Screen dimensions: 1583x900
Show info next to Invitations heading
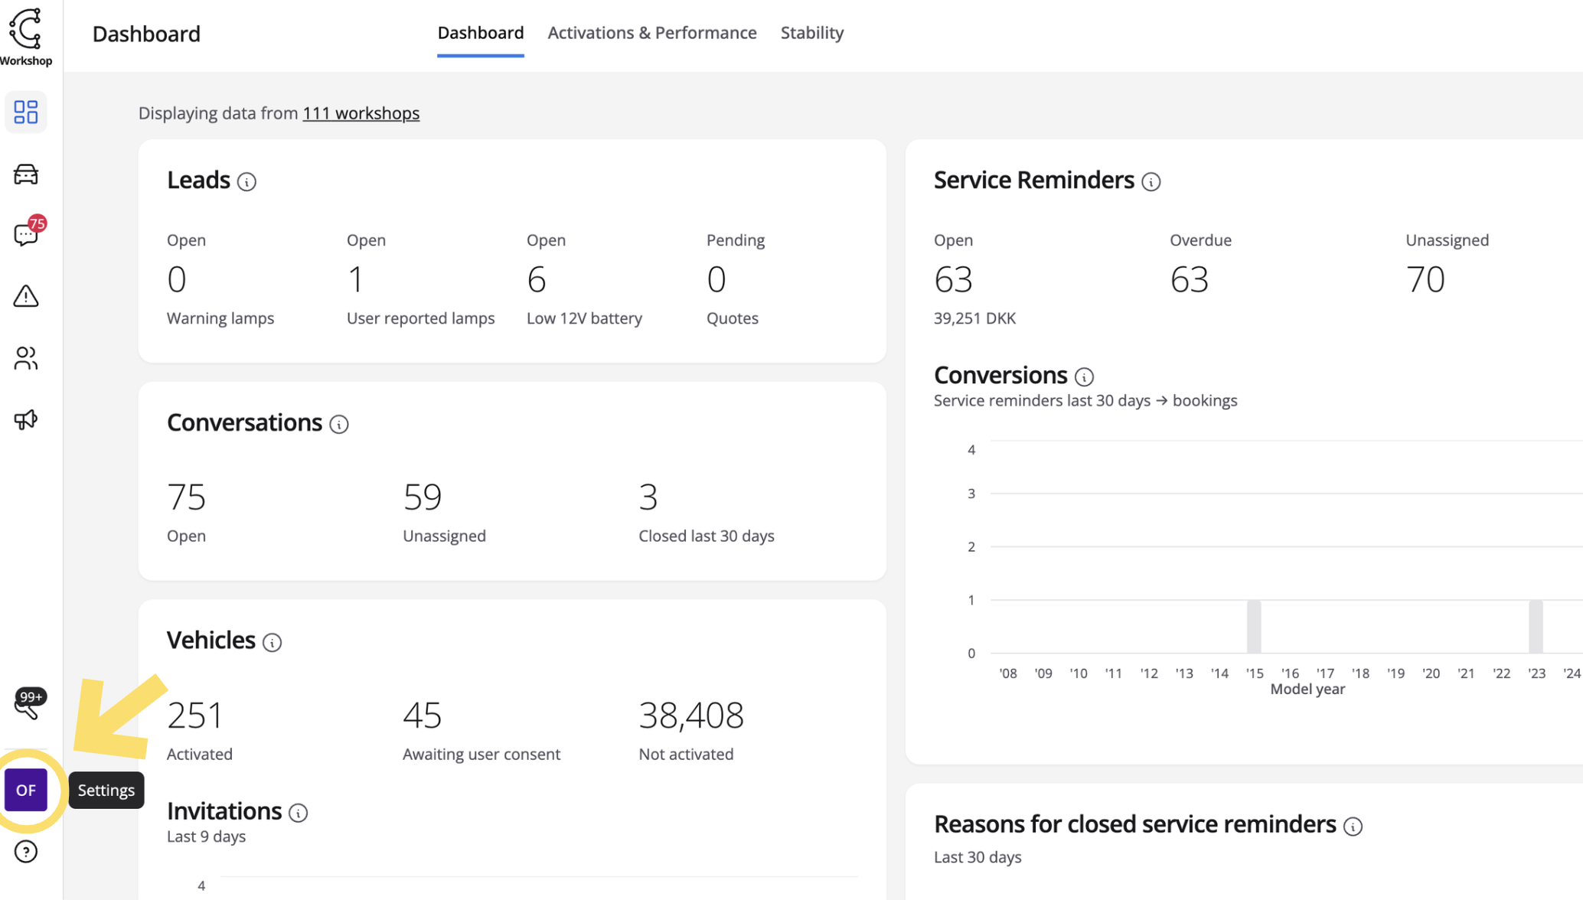[x=299, y=813]
